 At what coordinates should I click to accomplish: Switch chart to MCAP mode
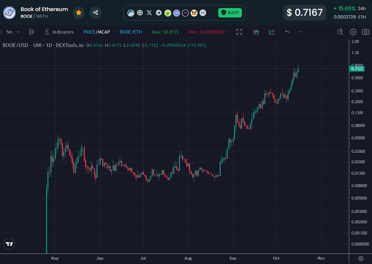[x=104, y=32]
